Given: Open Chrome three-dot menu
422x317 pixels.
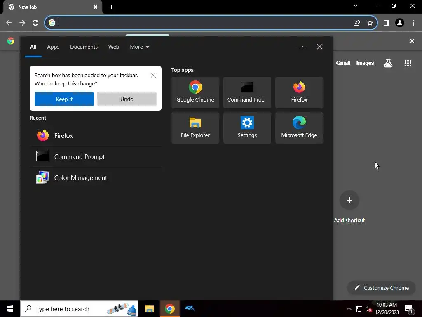Looking at the screenshot, I should coord(413,23).
